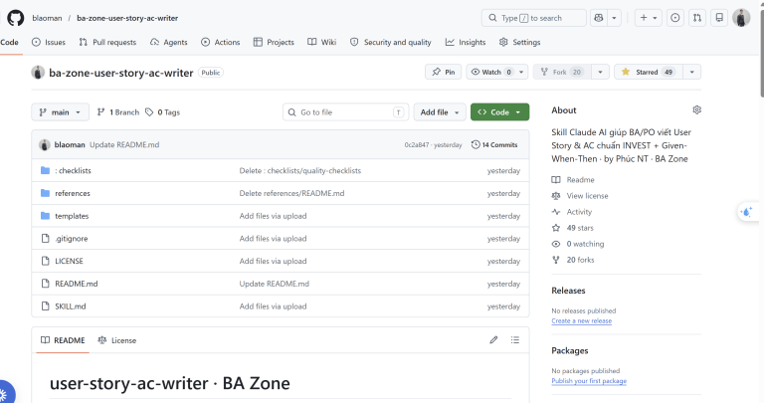Click commit message 'Delete references/README.md'
The height and width of the screenshot is (403, 764).
pyautogui.click(x=291, y=193)
